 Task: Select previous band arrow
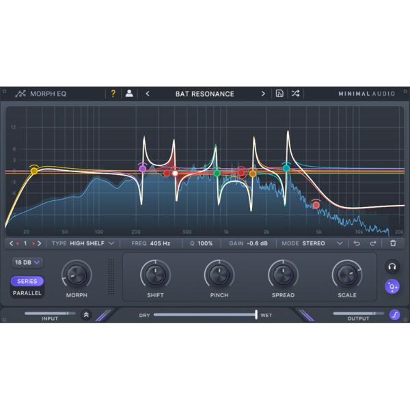point(11,243)
